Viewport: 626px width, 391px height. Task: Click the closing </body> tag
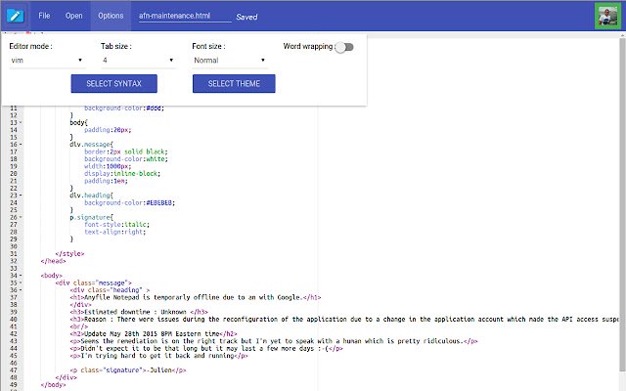[53, 385]
